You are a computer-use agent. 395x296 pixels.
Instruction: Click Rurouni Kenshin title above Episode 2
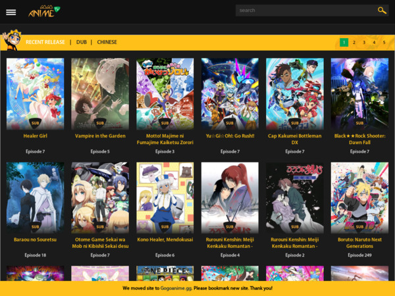pos(295,243)
